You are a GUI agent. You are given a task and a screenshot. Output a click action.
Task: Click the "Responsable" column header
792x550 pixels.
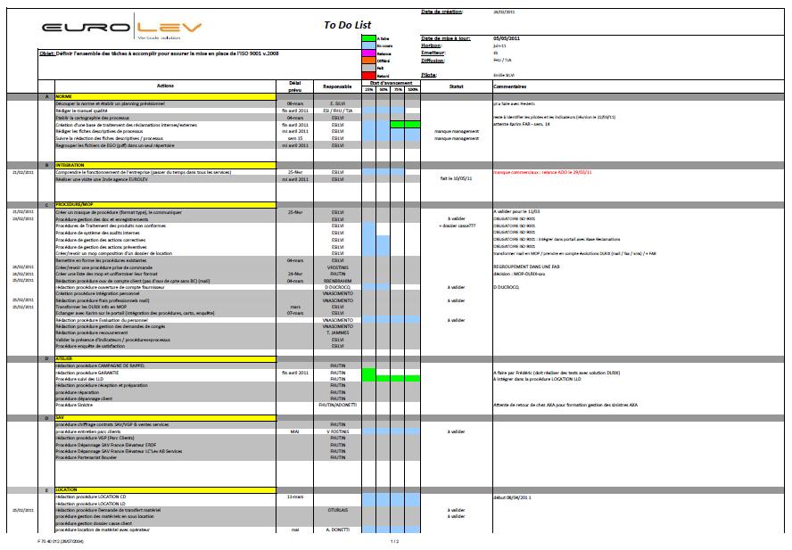(337, 86)
